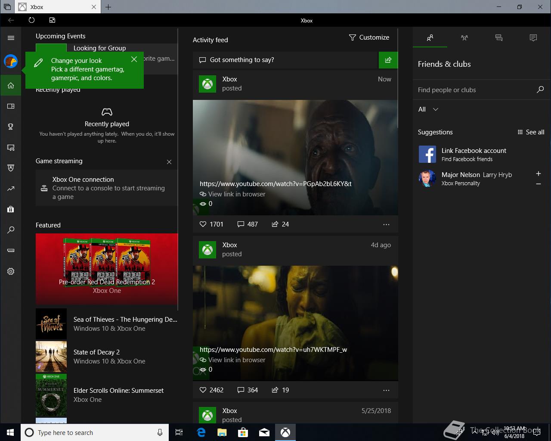Image resolution: width=551 pixels, height=441 pixels.
Task: Go to Home in sidebar
Action: [11, 85]
